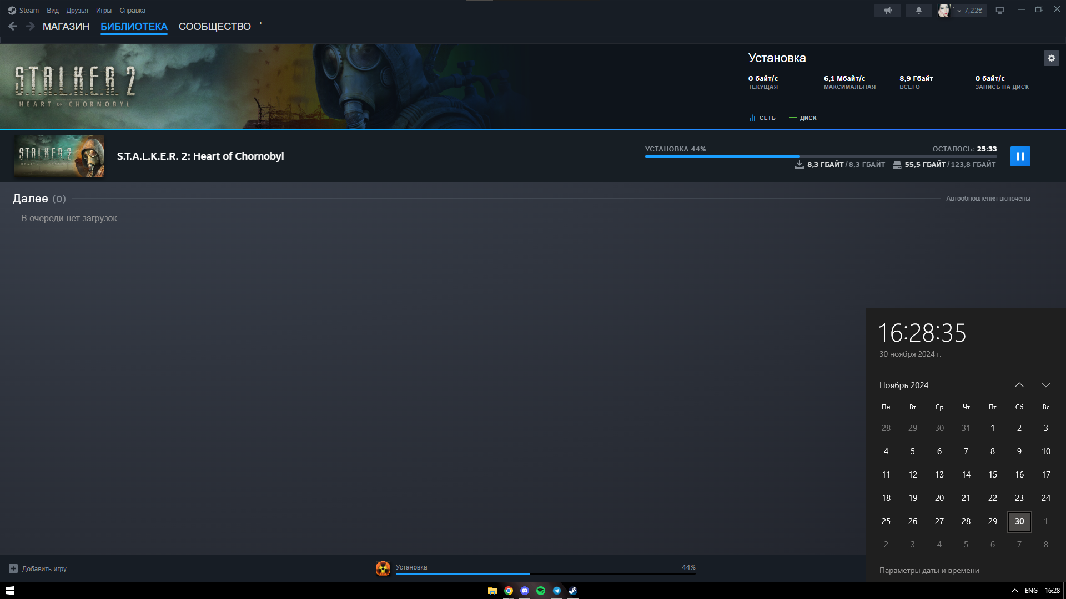Click the plus icon beside Добавить игру
The height and width of the screenshot is (599, 1066).
(13, 568)
